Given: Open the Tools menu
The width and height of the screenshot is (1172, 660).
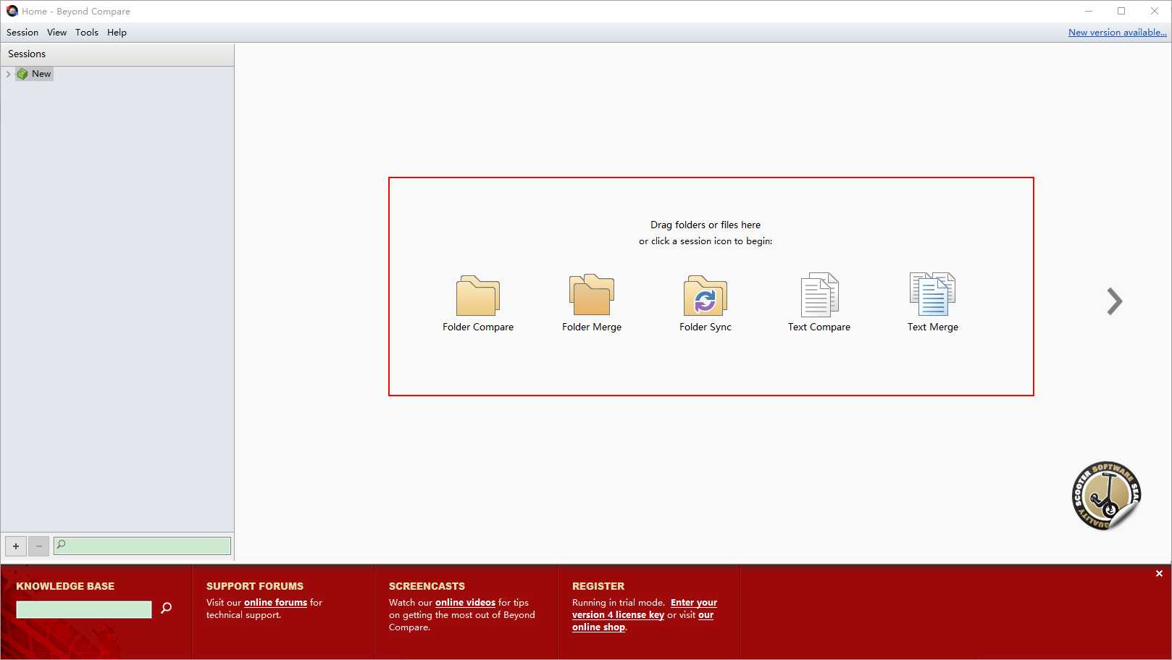Looking at the screenshot, I should [x=87, y=33].
